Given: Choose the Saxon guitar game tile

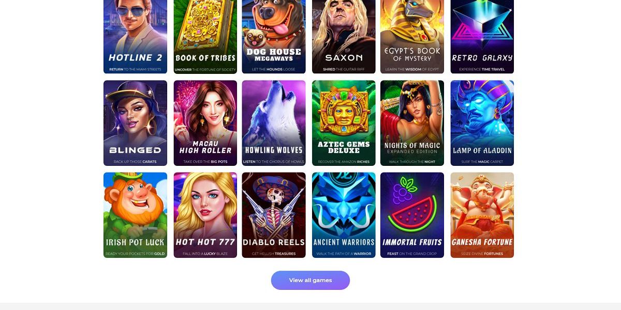Looking at the screenshot, I should pos(344,36).
